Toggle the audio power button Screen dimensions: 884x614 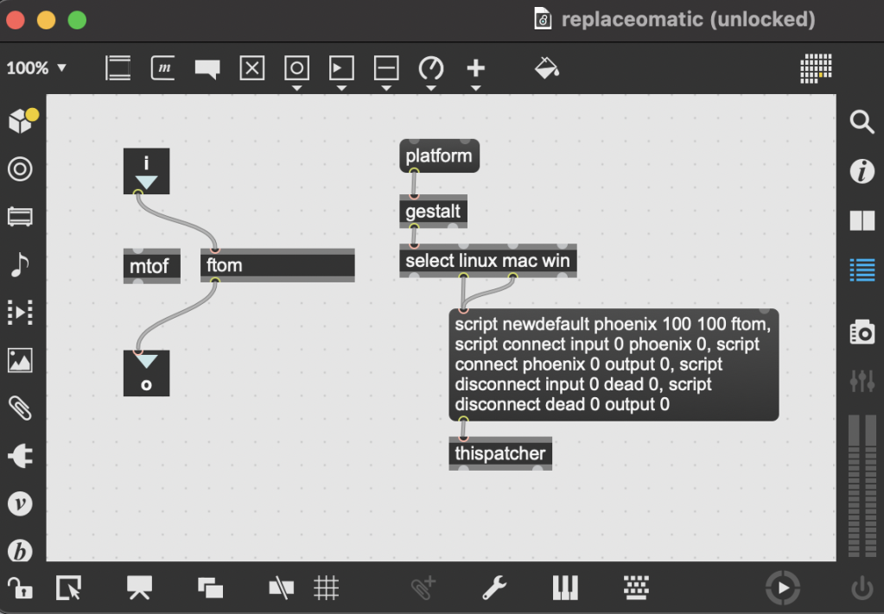point(862,589)
